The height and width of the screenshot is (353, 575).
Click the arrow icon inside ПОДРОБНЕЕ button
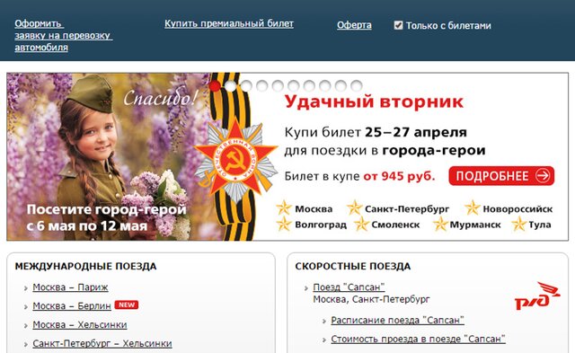543,176
